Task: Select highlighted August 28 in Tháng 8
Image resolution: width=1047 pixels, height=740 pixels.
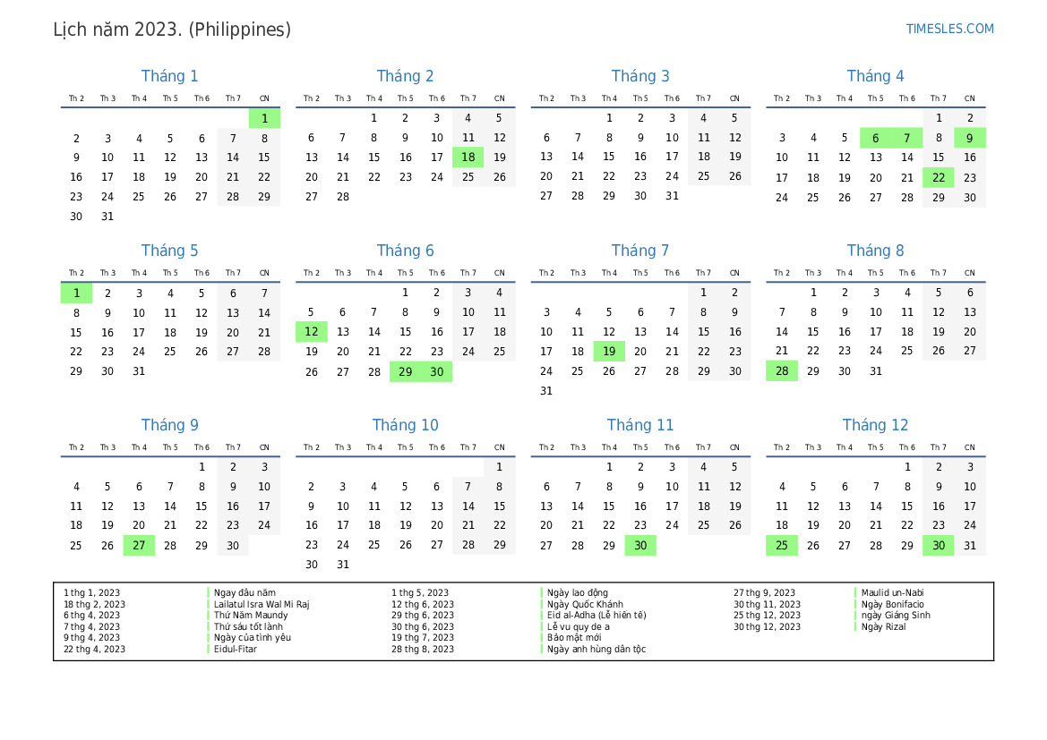Action: click(x=781, y=371)
